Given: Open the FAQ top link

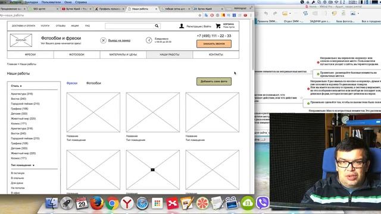Looking at the screenshot, I should click(88, 26).
